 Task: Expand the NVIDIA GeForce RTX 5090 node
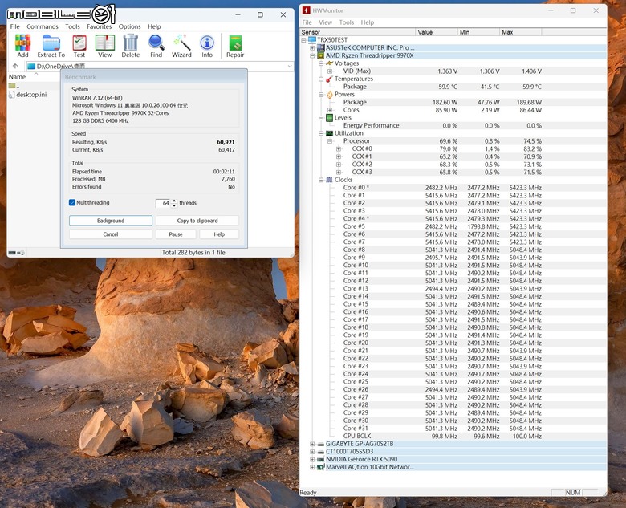[x=312, y=459]
